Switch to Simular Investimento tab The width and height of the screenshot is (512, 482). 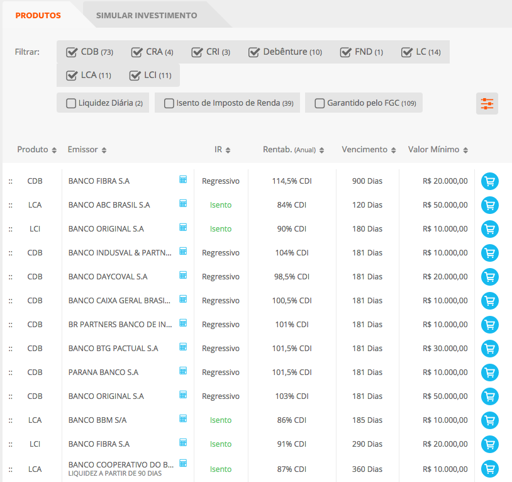pyautogui.click(x=146, y=15)
